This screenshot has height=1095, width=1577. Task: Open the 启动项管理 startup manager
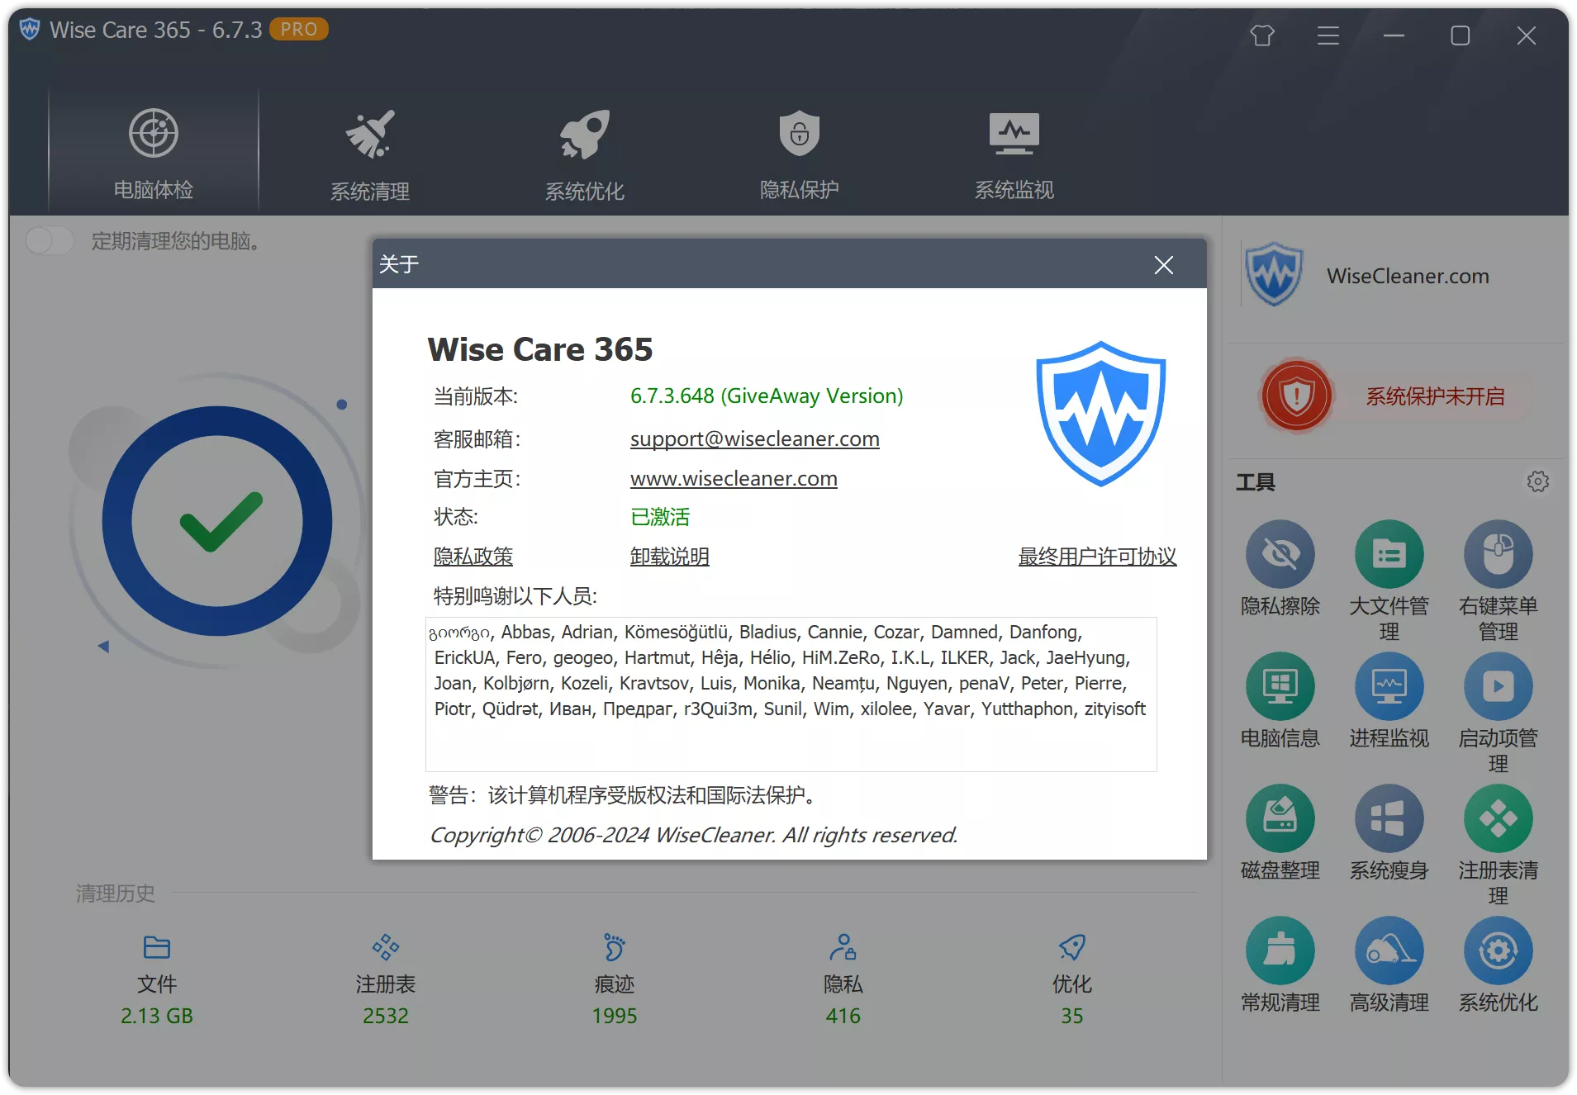point(1498,686)
